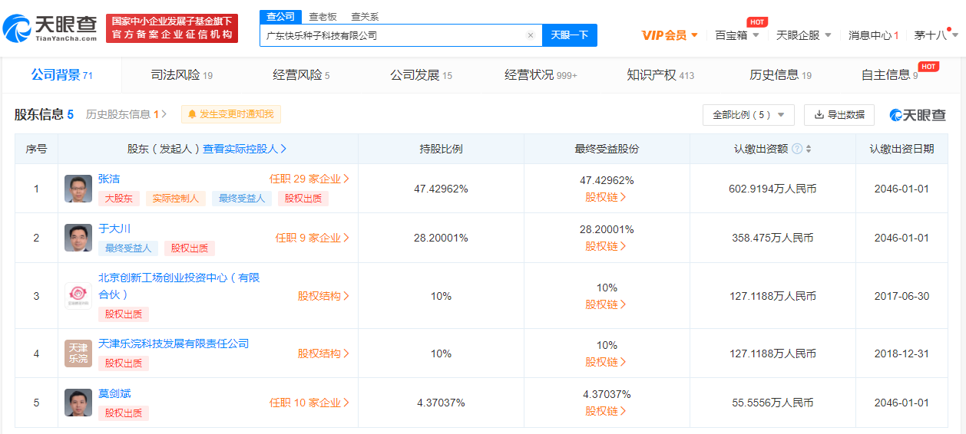Click the 实际控制人 tag on 张洁

tap(175, 199)
